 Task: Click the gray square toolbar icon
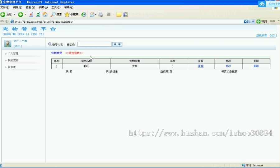109,14
